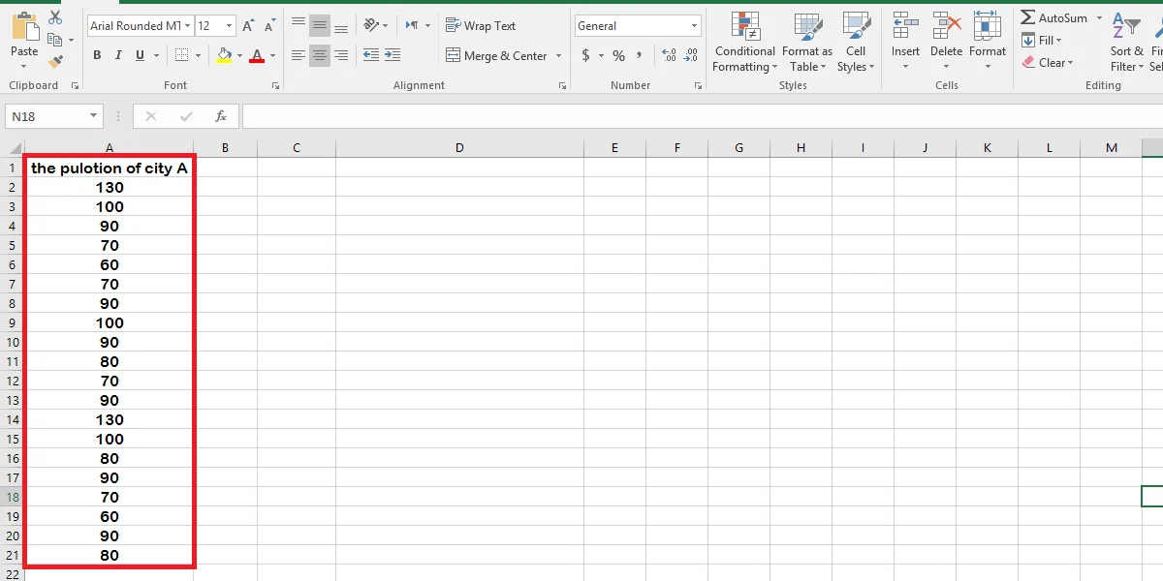Open the Clear button menu
The height and width of the screenshot is (581, 1163).
[x=1049, y=63]
